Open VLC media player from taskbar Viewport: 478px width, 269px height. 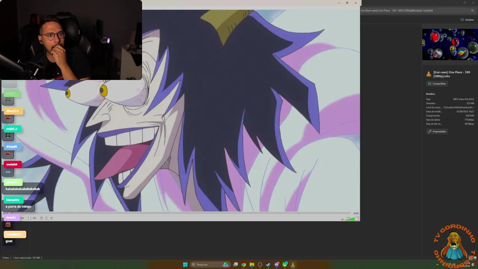click(293, 265)
